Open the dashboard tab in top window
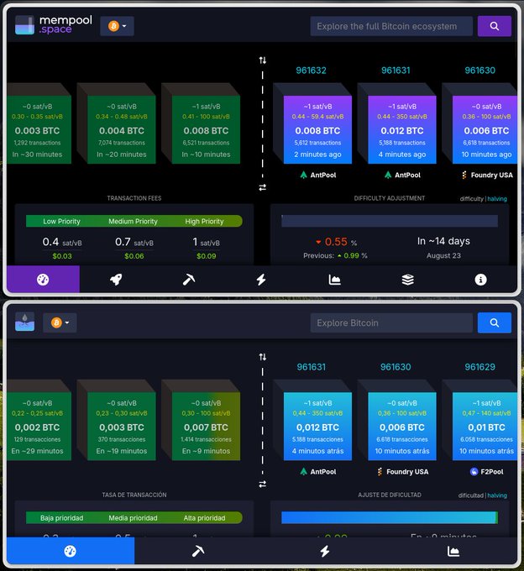Image resolution: width=524 pixels, height=571 pixels. click(x=43, y=280)
